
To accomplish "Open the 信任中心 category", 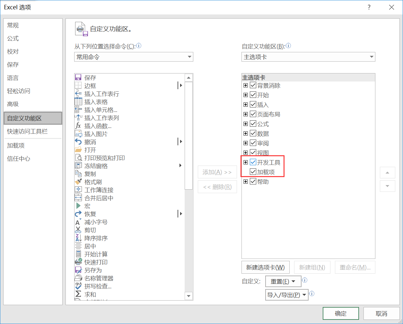I will [33, 158].
